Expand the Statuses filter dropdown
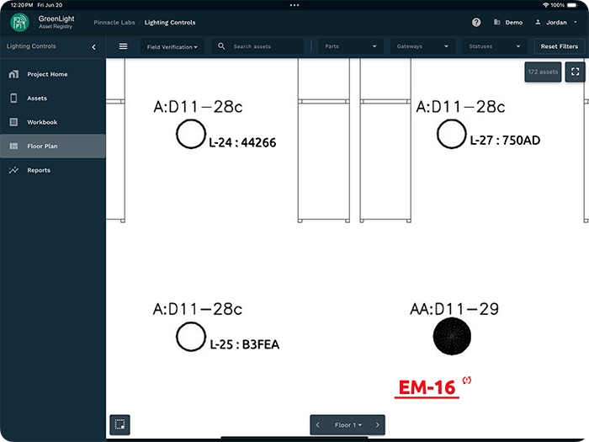 pos(495,46)
